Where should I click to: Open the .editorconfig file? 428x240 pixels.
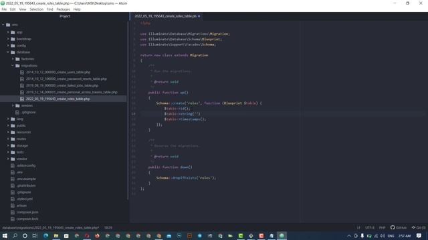pos(26,165)
